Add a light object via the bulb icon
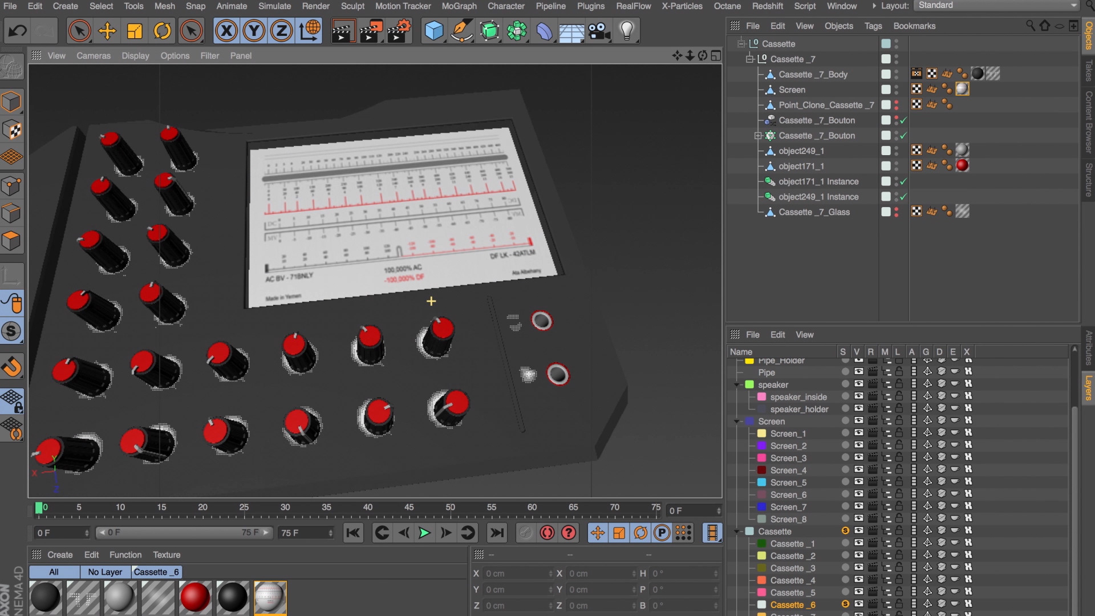 [x=626, y=31]
